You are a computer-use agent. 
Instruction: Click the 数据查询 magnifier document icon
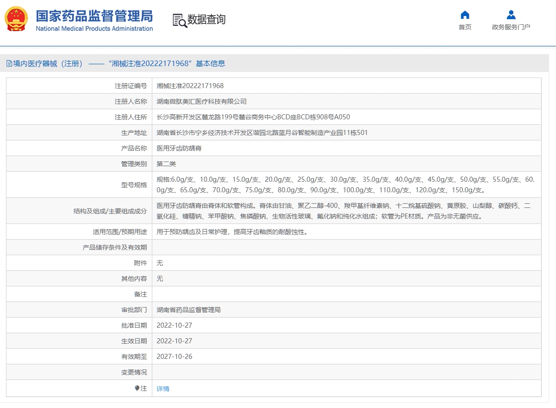[x=179, y=20]
